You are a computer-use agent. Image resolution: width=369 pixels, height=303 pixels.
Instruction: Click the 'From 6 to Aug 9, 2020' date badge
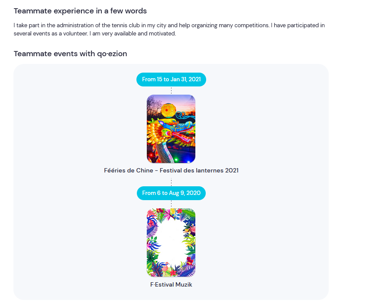click(x=172, y=193)
